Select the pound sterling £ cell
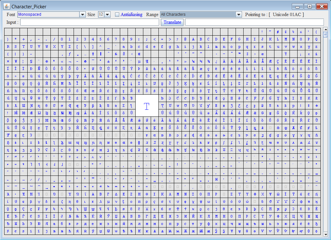This screenshot has height=240, width=331. pos(317,54)
